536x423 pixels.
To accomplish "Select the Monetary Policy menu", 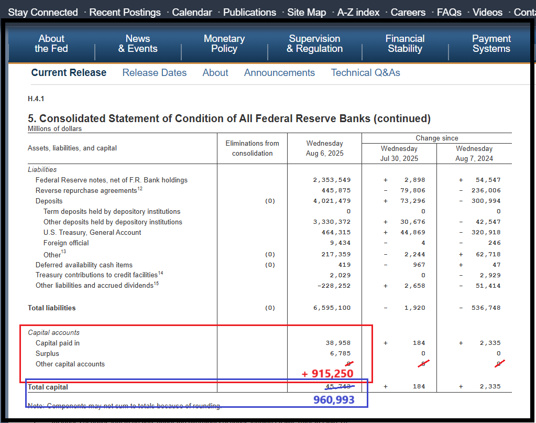I will click(x=224, y=44).
